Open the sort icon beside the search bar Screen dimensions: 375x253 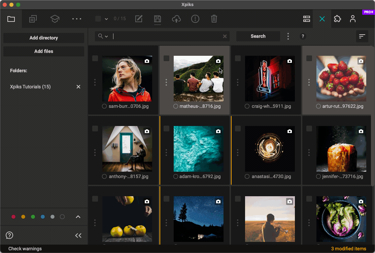362,36
